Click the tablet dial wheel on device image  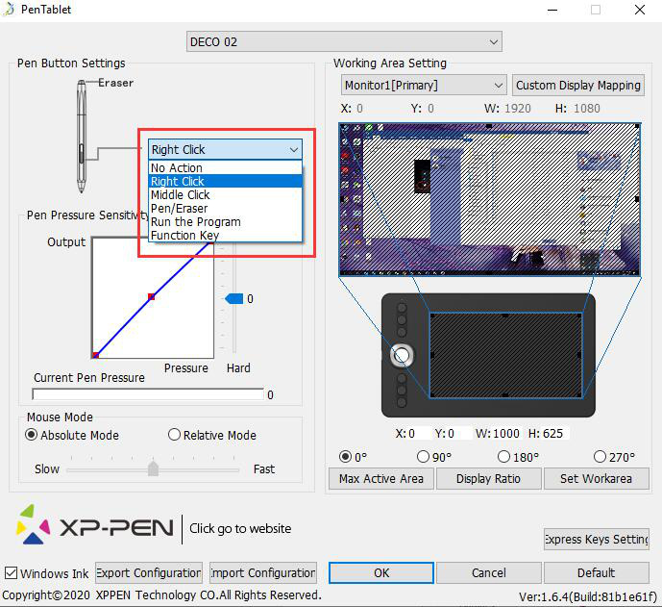[402, 356]
